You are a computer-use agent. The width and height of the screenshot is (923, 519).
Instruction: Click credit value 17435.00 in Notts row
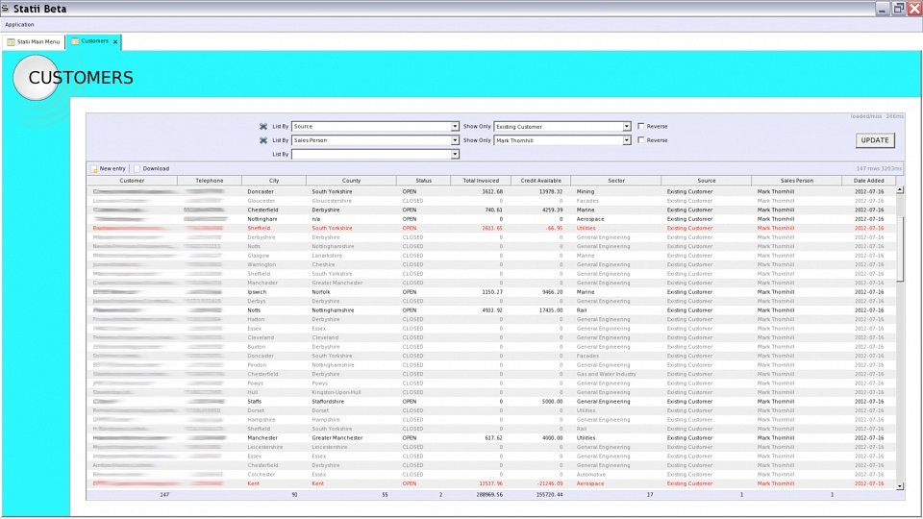(551, 310)
